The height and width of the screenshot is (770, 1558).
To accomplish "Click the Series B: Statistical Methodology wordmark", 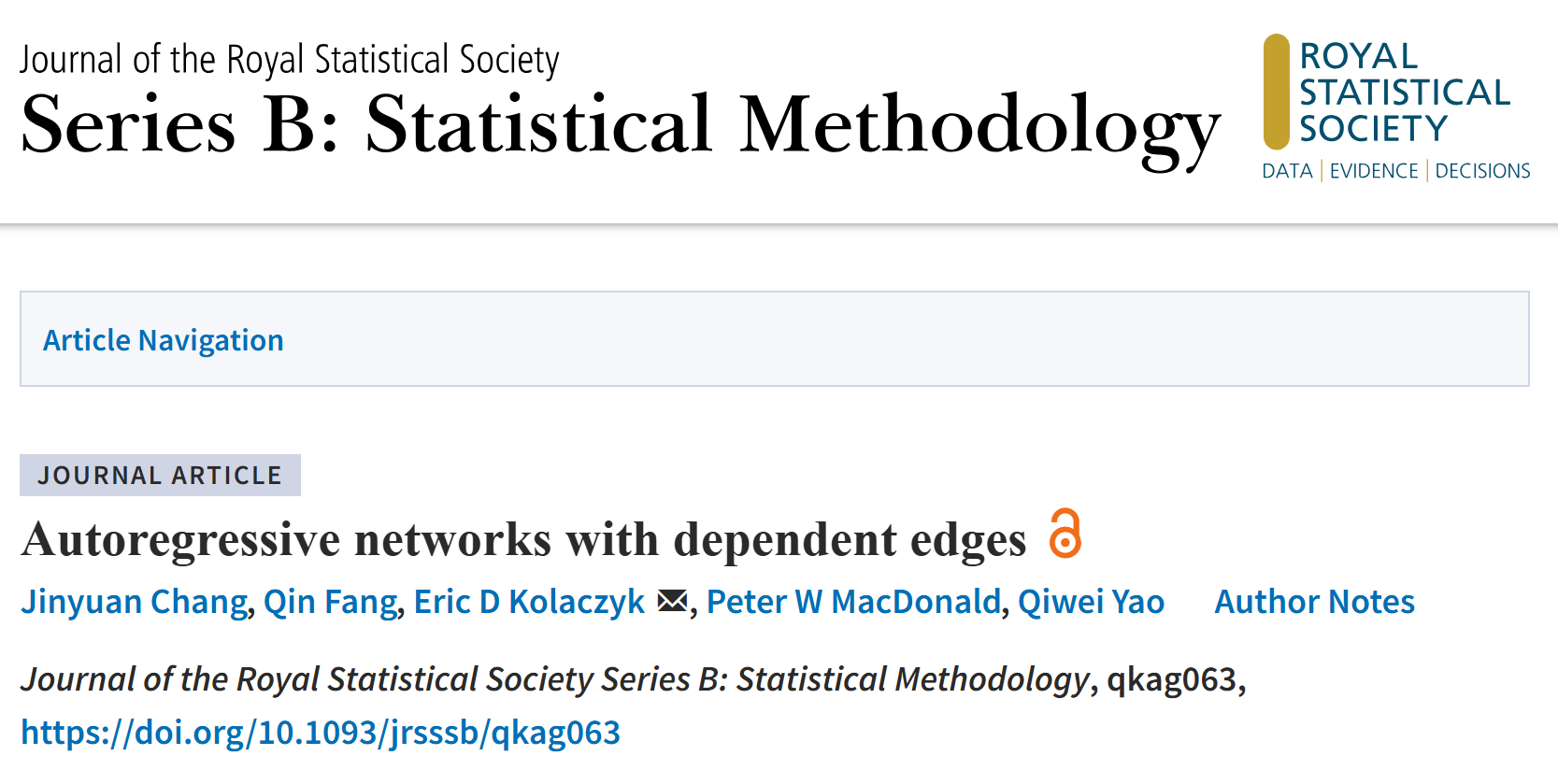I will [620, 126].
